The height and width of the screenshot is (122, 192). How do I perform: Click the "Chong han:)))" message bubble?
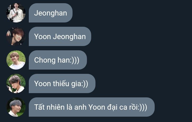point(58,60)
